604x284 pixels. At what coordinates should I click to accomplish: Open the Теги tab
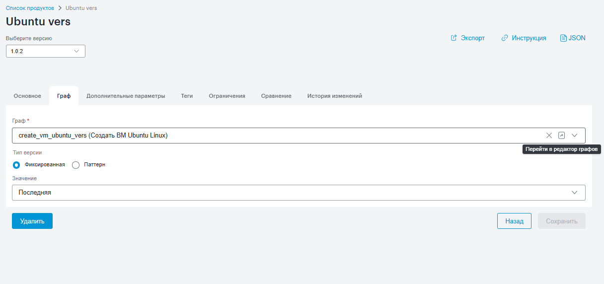pos(187,96)
